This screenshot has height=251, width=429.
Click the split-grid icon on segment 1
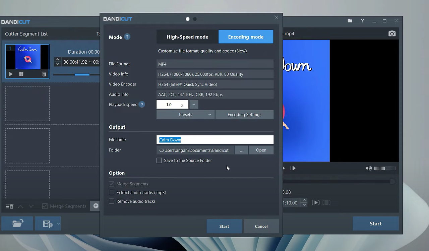coord(21,74)
